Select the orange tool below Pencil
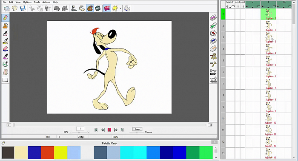The width and height of the screenshot is (298, 161). pyautogui.click(x=5, y=25)
